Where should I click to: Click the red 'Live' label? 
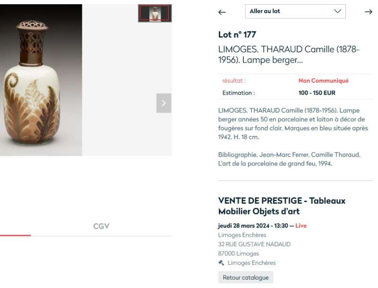tap(301, 225)
